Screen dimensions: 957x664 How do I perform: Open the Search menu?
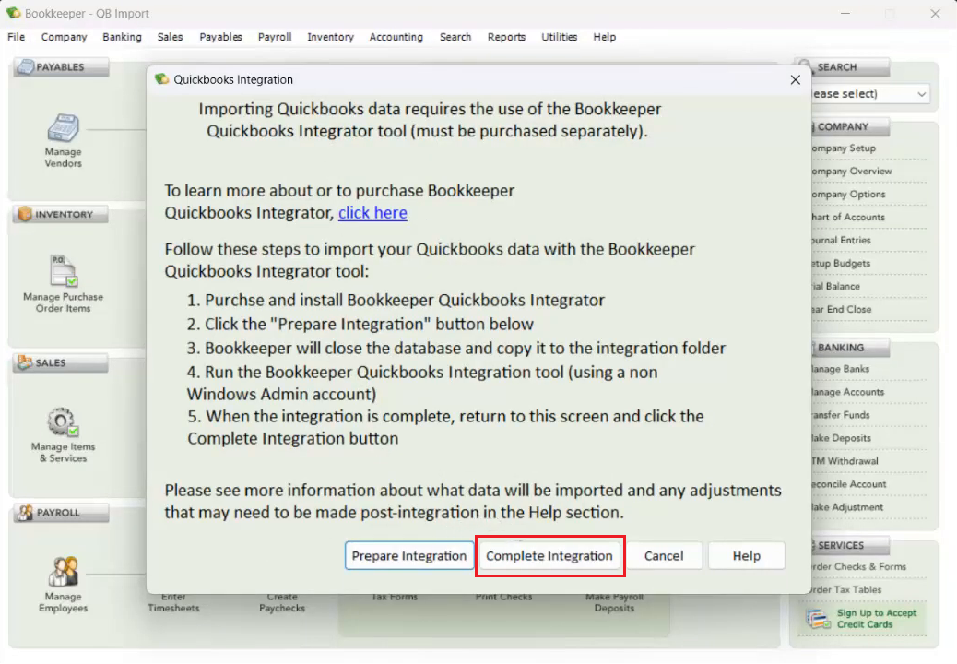click(455, 37)
